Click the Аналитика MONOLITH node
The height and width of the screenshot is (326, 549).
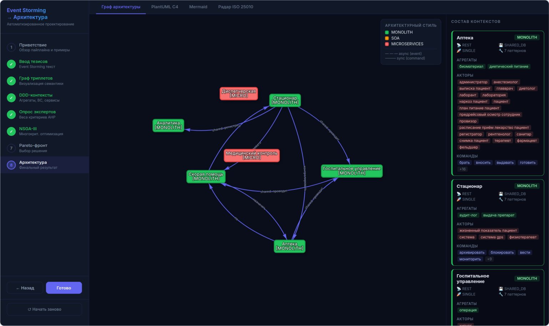click(x=168, y=125)
